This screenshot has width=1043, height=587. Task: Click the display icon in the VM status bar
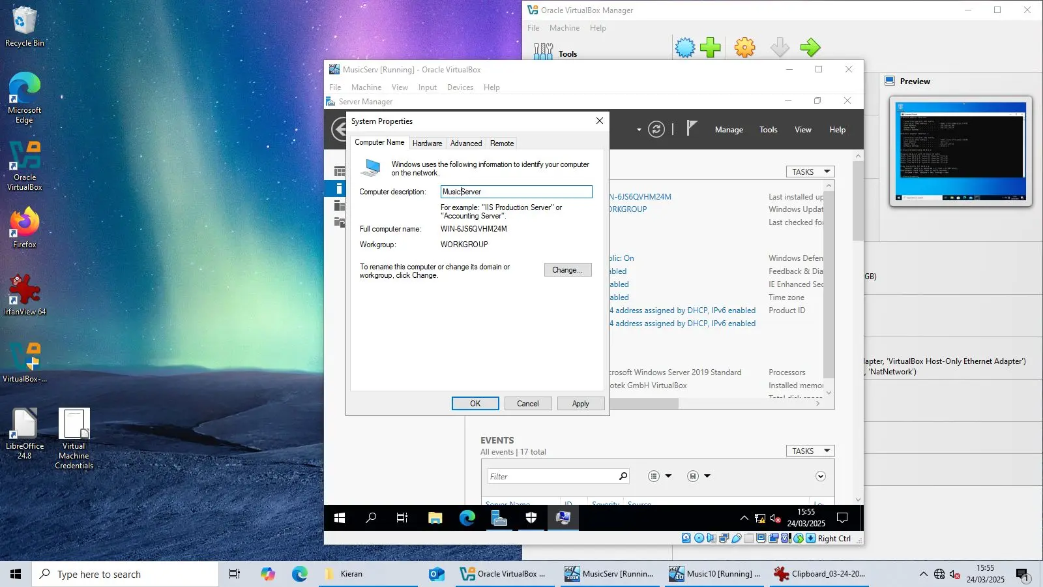point(761,538)
